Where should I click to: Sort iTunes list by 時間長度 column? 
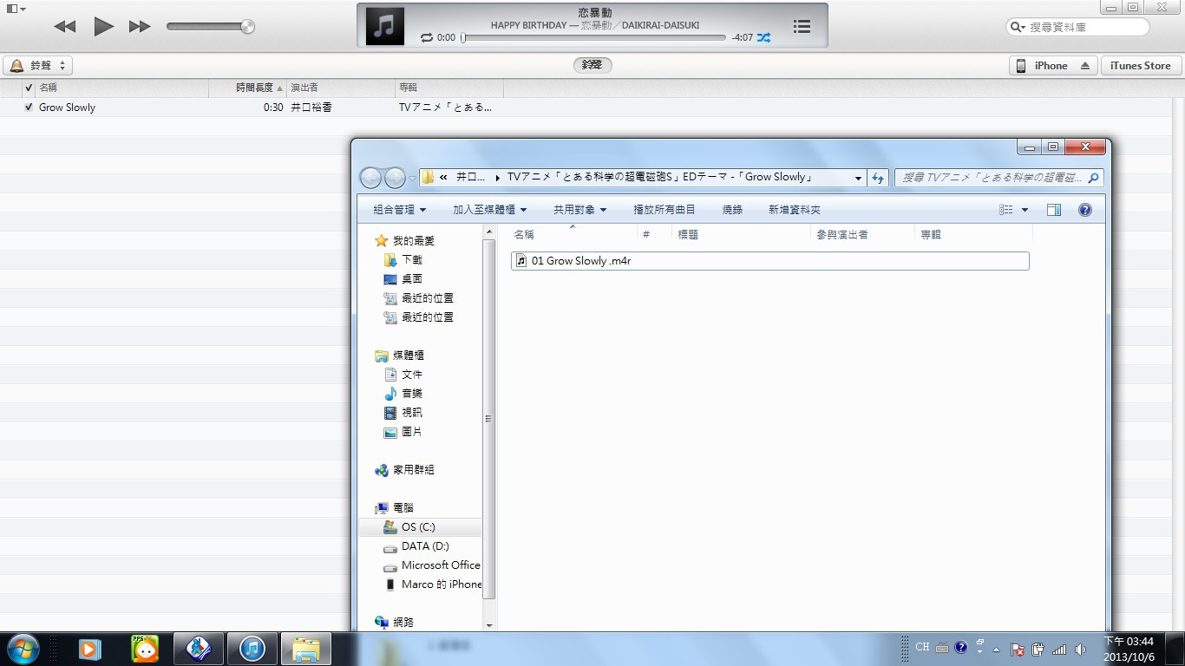pos(248,88)
